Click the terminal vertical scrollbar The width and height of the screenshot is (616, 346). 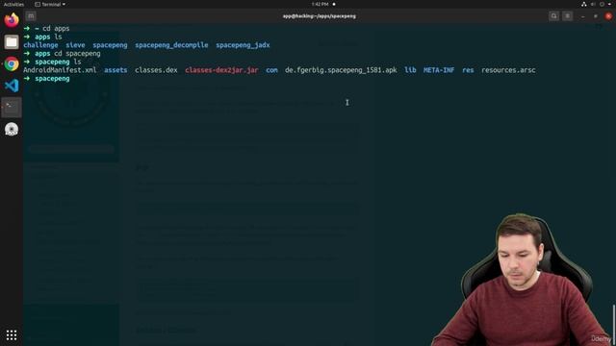click(x=614, y=324)
